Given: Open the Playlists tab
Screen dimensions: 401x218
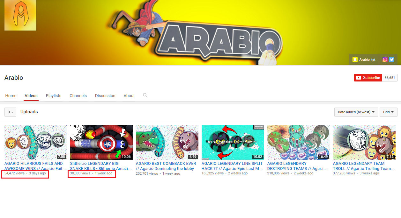Looking at the screenshot, I should tap(54, 95).
